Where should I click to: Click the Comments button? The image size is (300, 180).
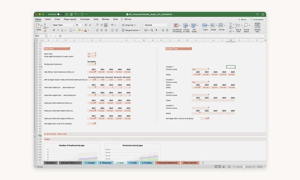pos(257,19)
